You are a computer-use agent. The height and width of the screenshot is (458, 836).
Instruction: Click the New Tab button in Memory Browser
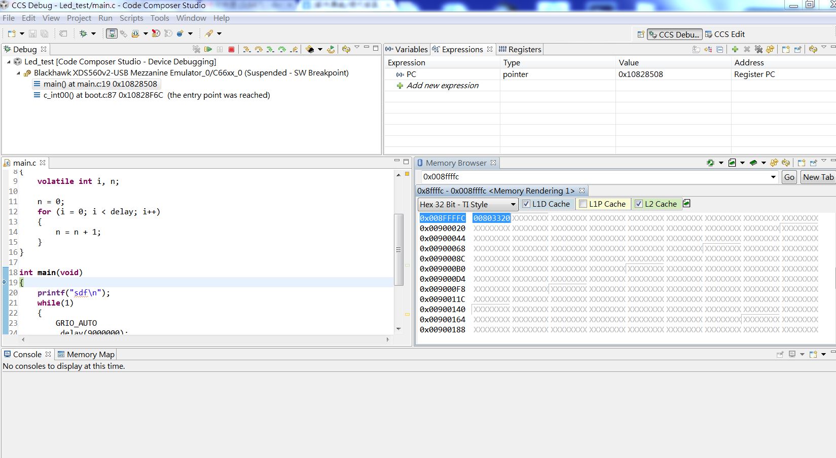click(x=818, y=177)
